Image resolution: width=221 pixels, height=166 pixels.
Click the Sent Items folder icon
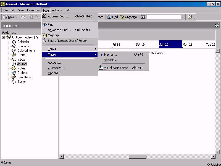(14, 77)
